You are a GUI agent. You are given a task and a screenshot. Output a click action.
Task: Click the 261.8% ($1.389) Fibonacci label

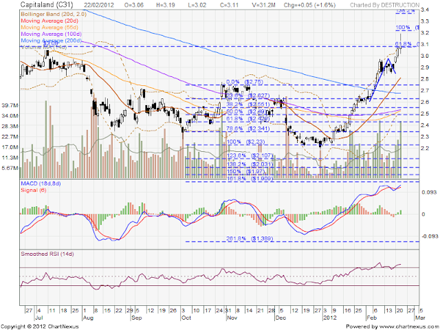coord(250,239)
